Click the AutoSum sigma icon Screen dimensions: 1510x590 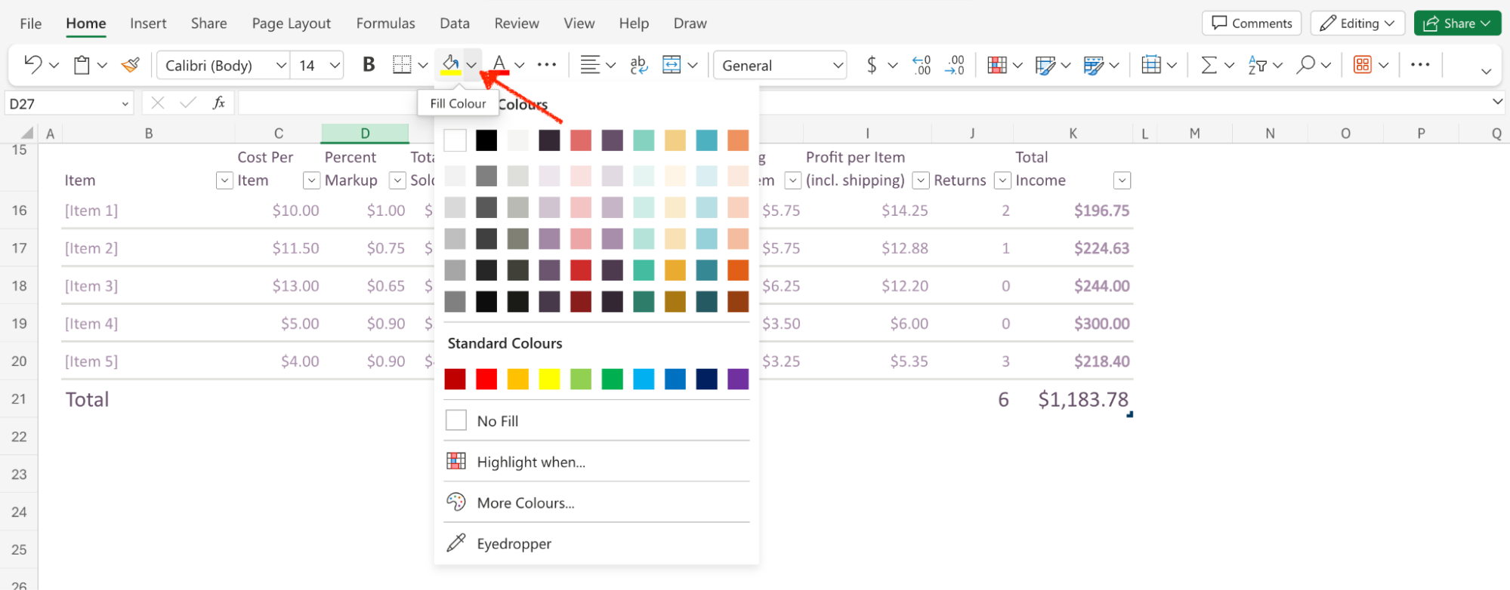(1209, 66)
